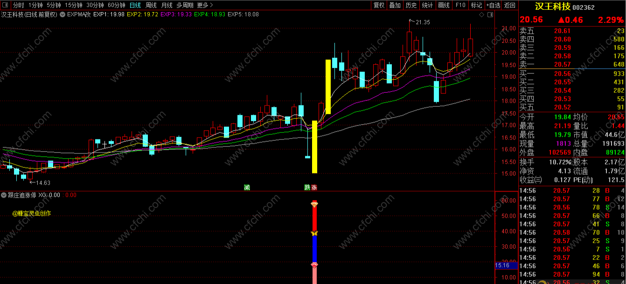Viewport: 626px width, 284px height.
Task: Click the 返回 back button
Action: coord(510,5)
